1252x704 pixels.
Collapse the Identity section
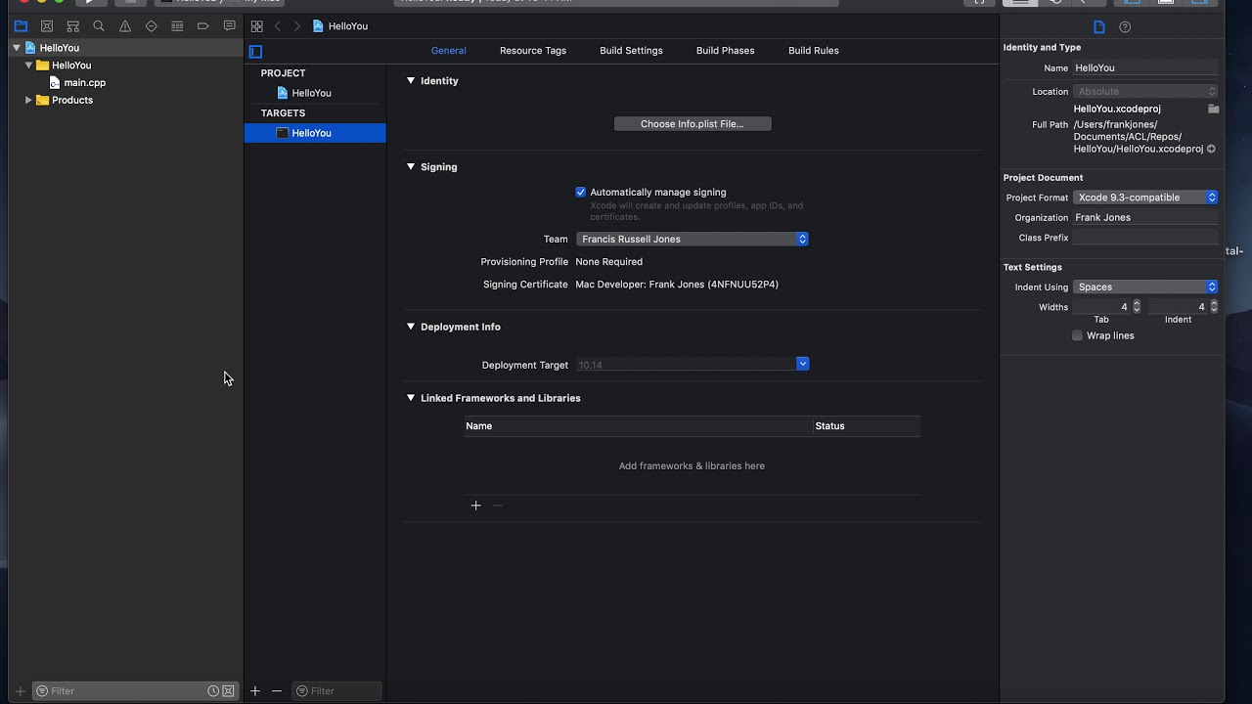(411, 81)
